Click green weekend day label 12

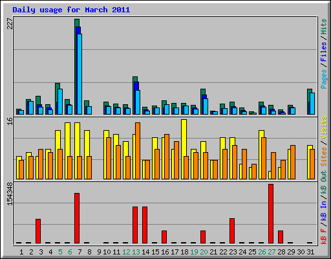pos(126,252)
